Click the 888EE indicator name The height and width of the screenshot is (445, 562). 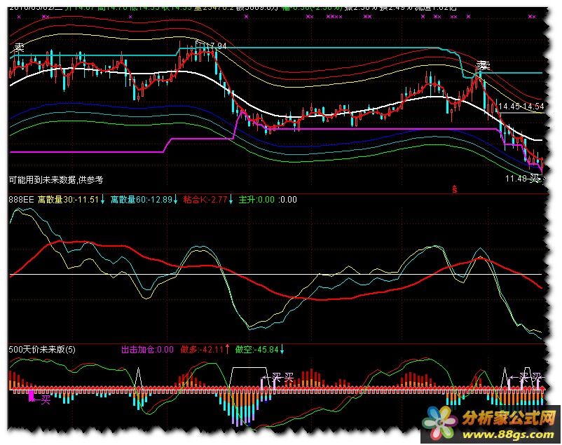(x=21, y=200)
